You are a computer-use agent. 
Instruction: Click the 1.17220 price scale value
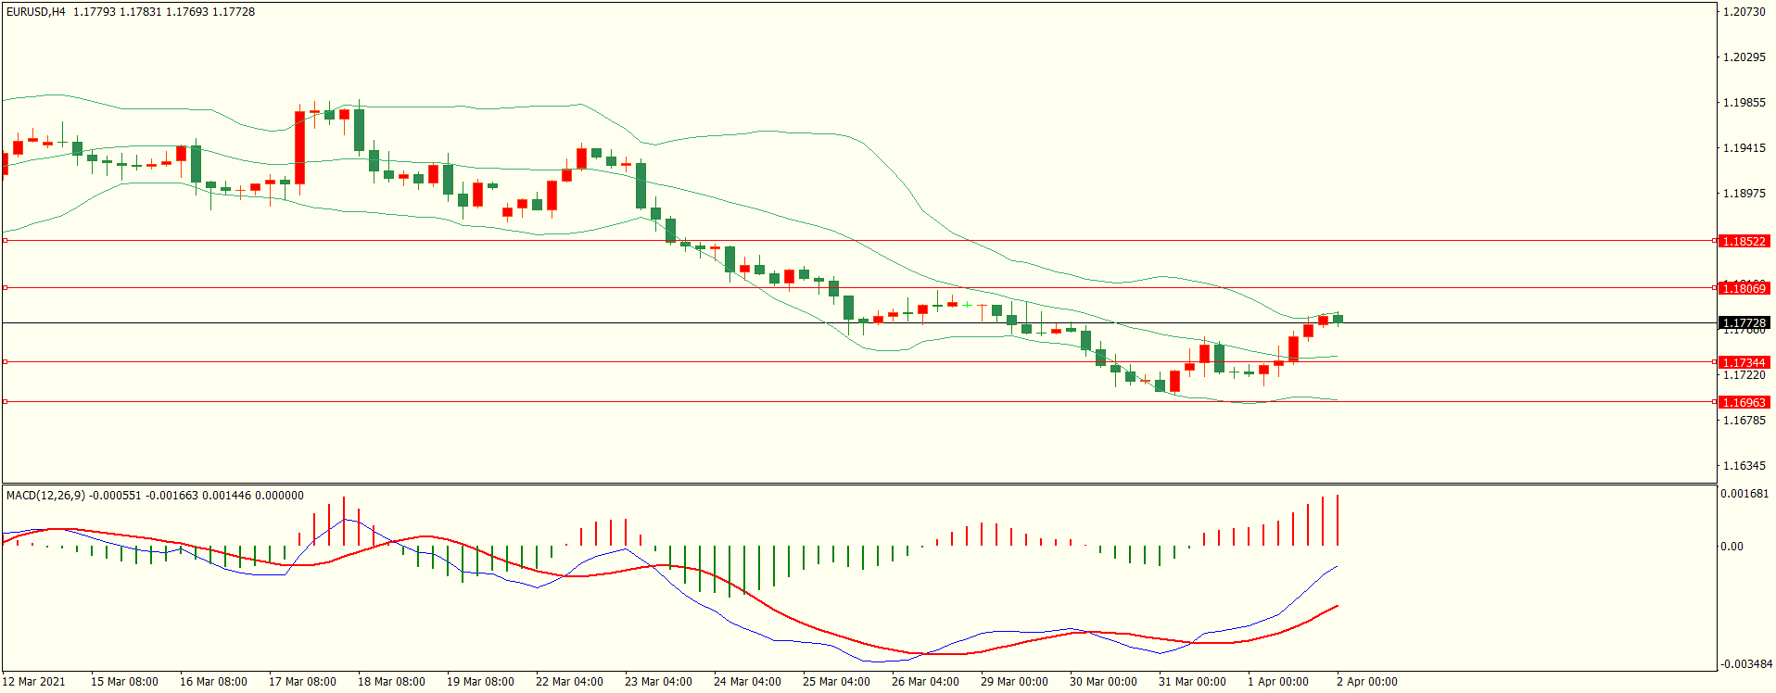pyautogui.click(x=1744, y=375)
